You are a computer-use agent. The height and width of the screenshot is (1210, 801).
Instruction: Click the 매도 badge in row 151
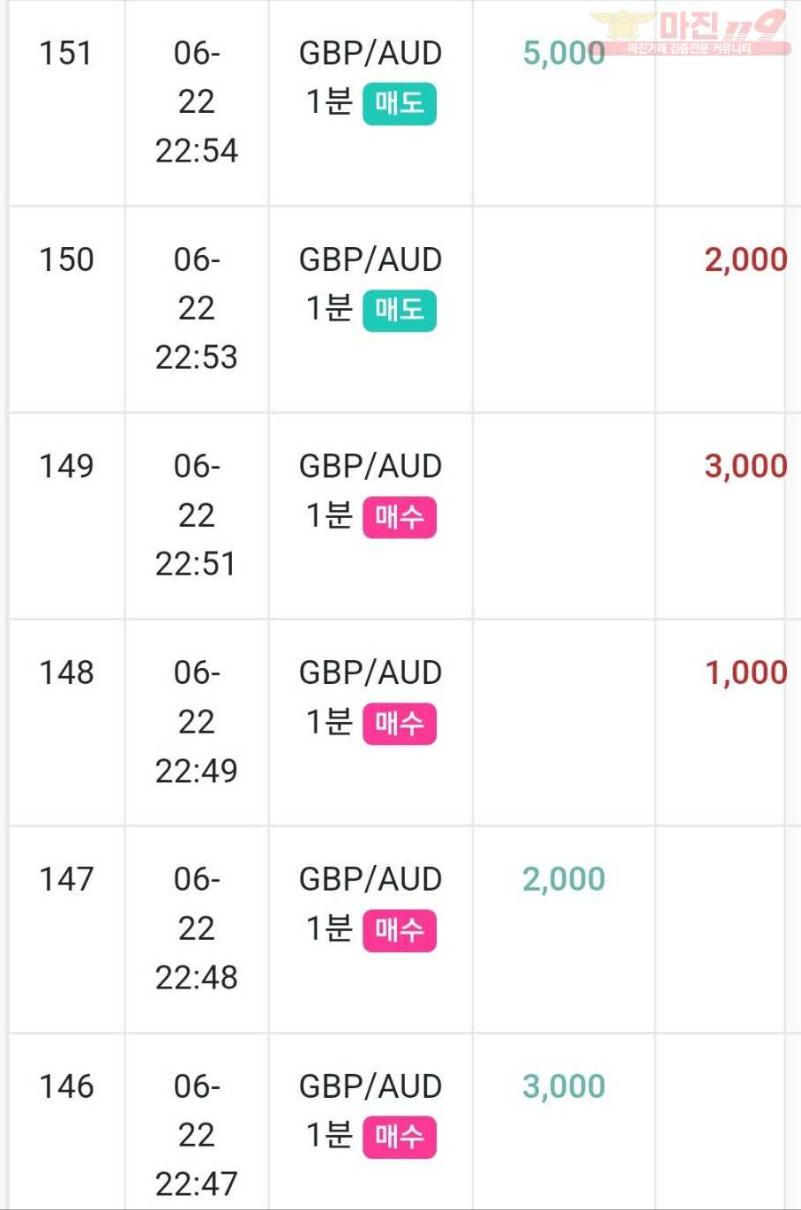(x=400, y=104)
